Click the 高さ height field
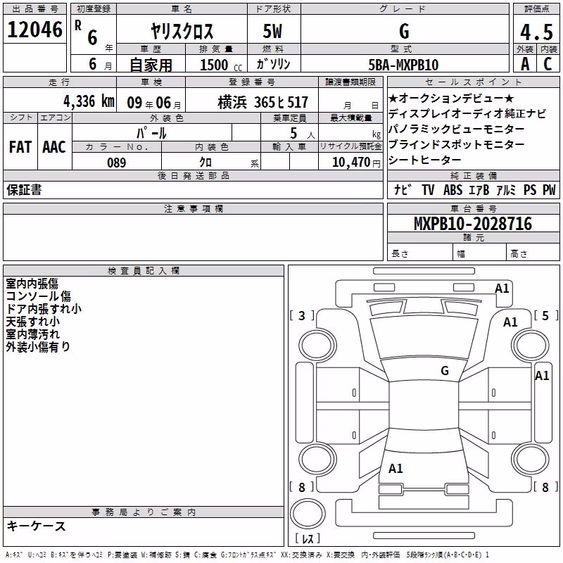This screenshot has width=563, height=563. tap(533, 253)
